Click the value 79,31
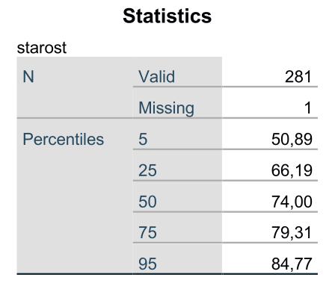Viewport: 332px width, 286px height. tap(292, 233)
